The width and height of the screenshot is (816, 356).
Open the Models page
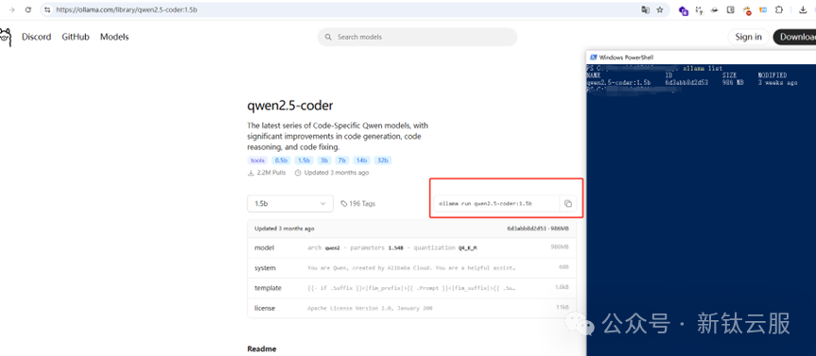tap(114, 37)
